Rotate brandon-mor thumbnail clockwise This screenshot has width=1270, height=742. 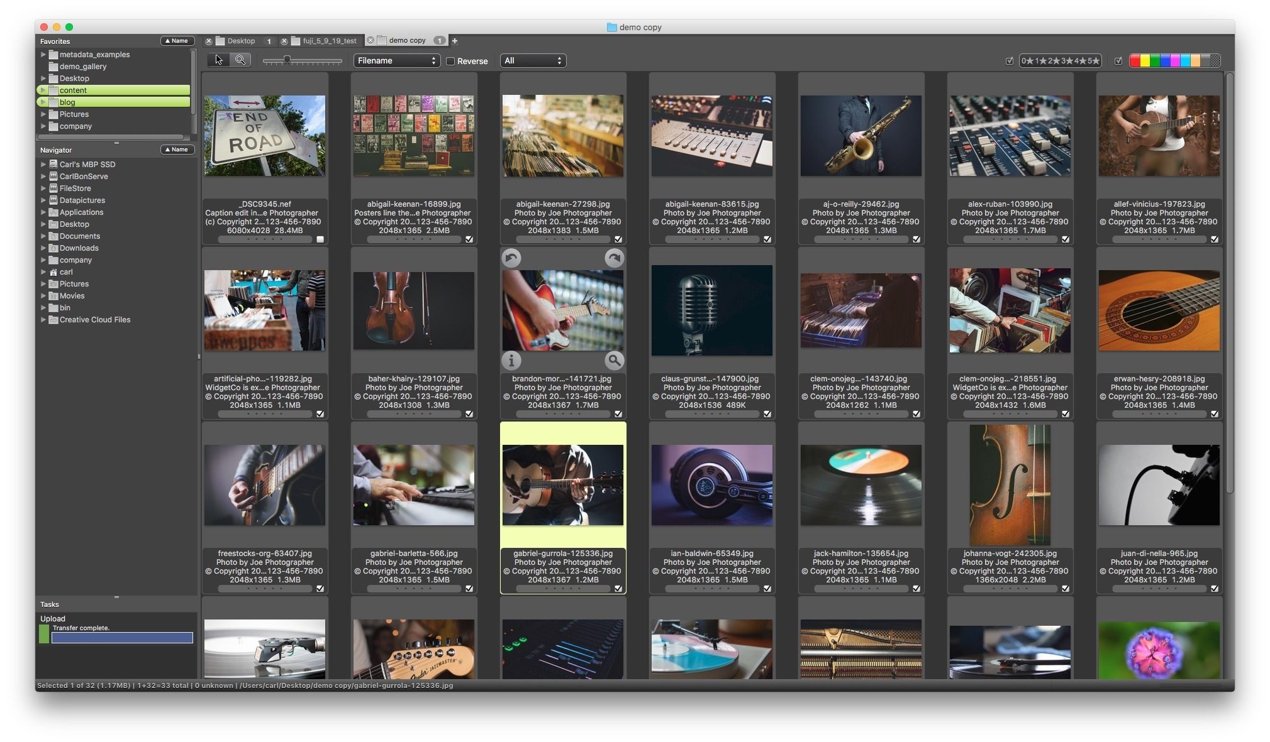[615, 258]
